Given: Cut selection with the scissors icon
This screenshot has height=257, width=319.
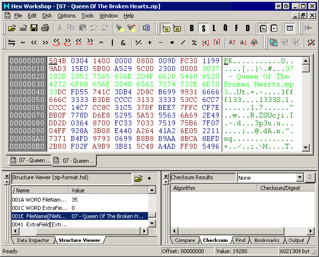Looking at the screenshot, I should [x=60, y=28].
